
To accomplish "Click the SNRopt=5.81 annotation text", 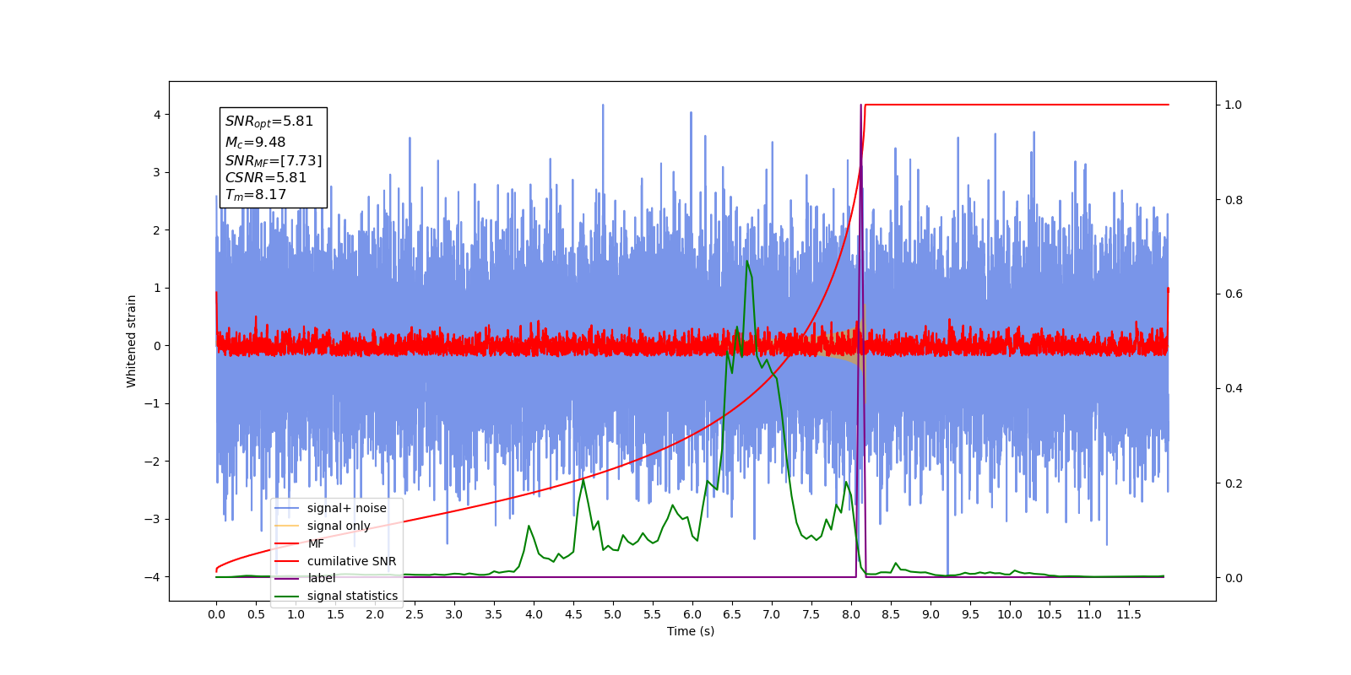I will tap(269, 121).
